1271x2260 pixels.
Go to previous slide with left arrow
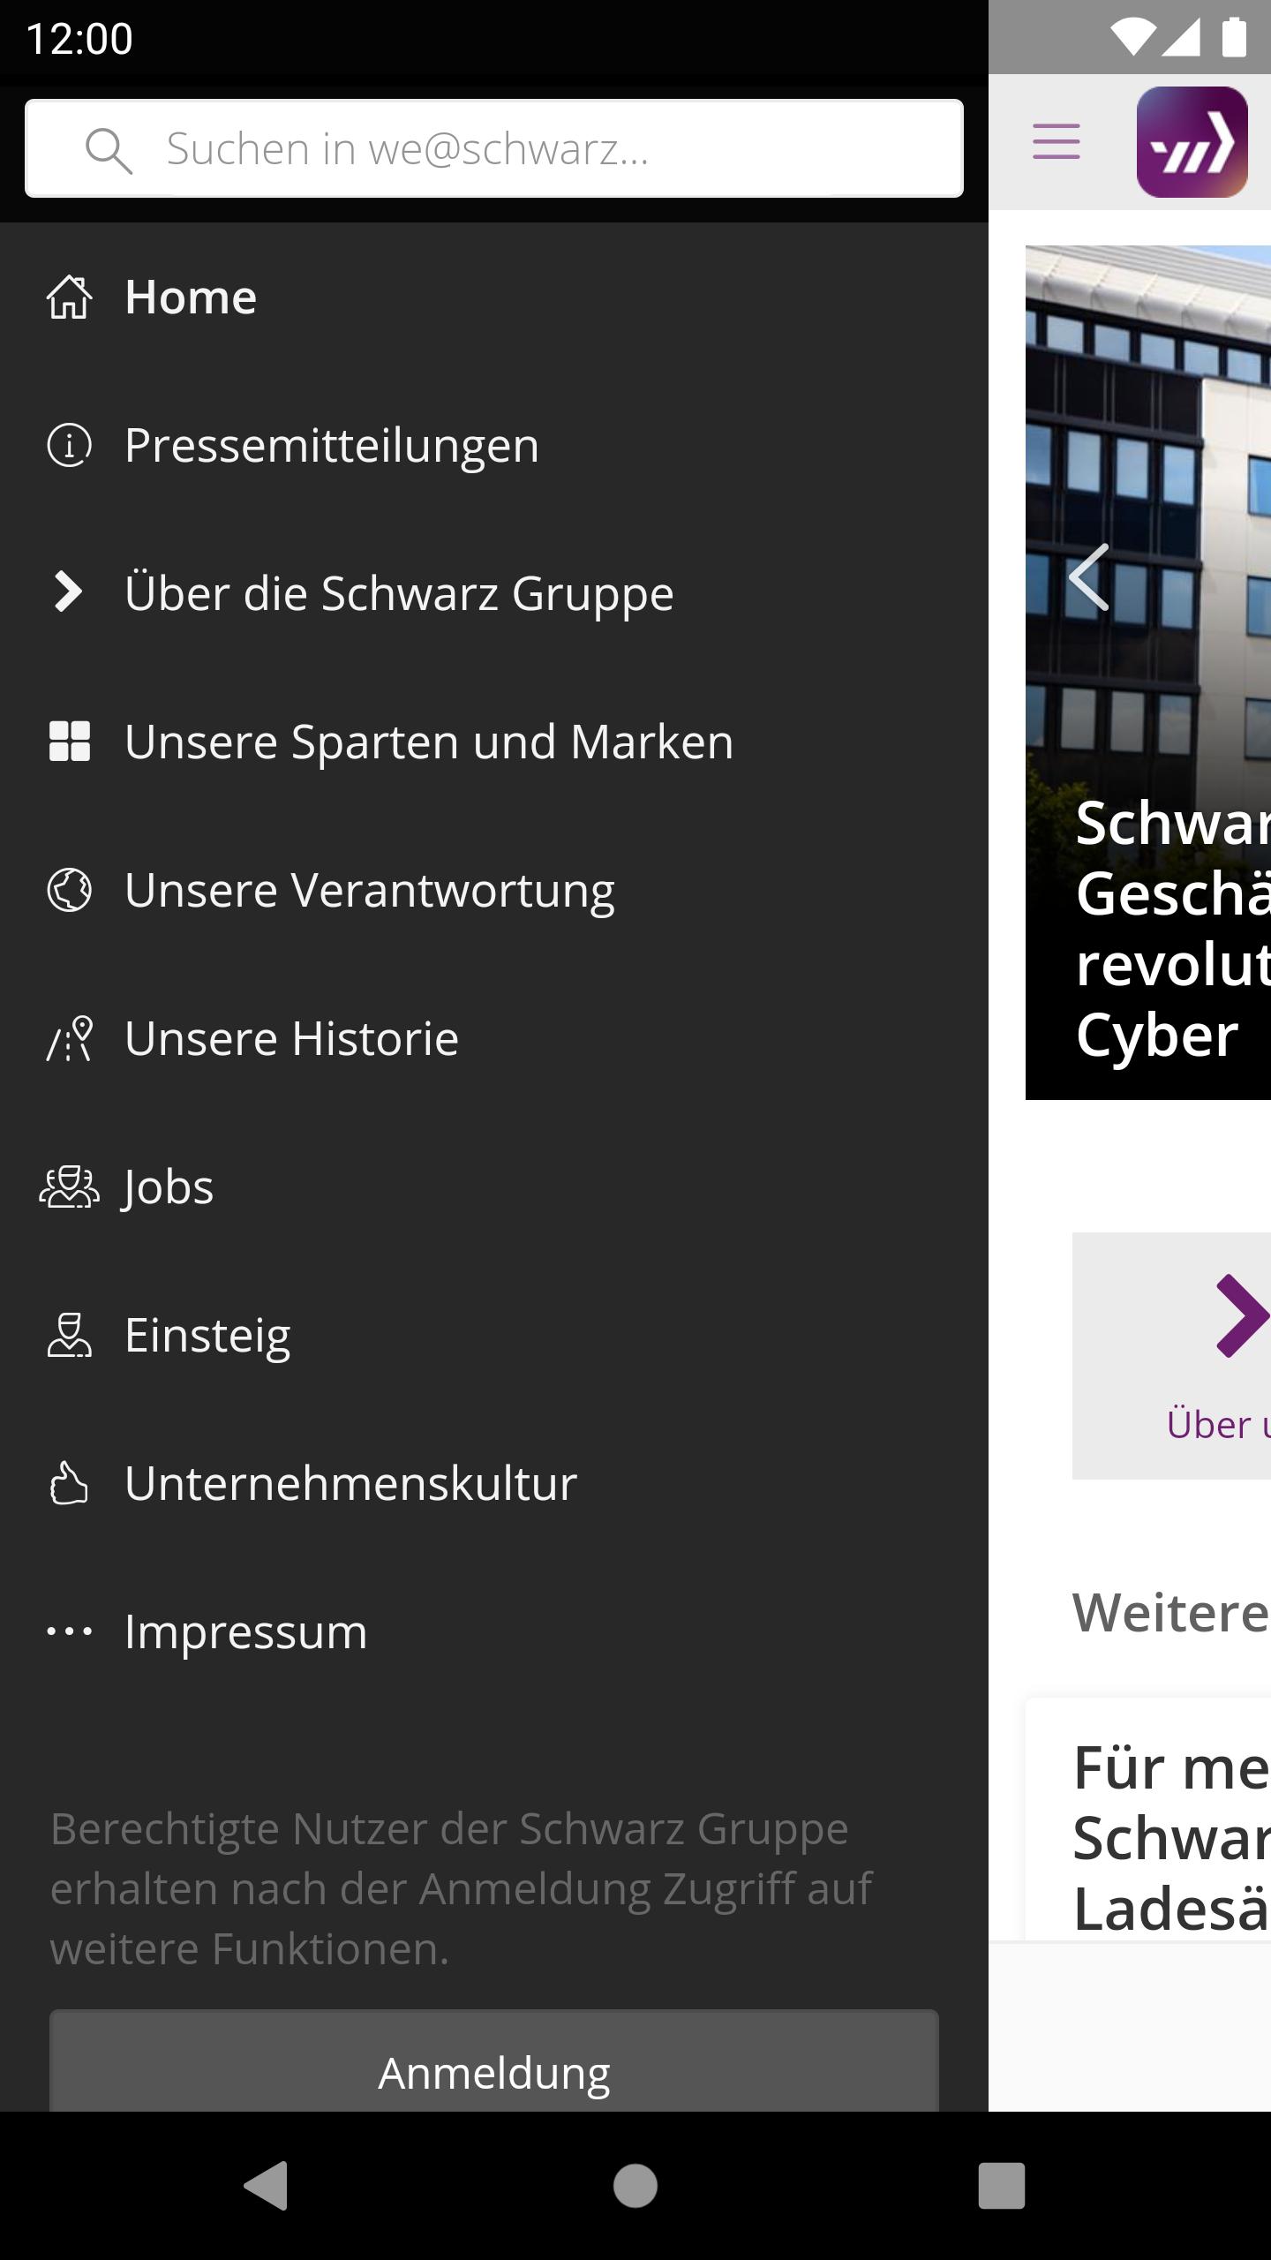(1089, 577)
